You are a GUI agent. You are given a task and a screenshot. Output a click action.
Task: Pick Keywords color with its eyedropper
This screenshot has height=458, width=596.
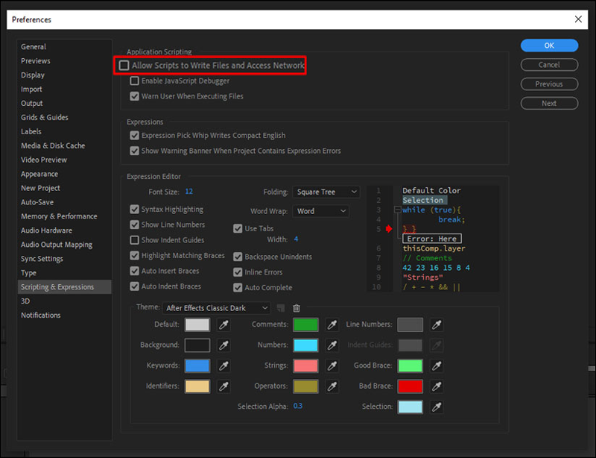[x=223, y=366]
